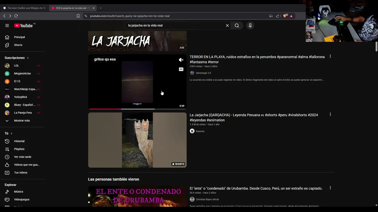Open La Pareja Pera subscription
Viewport: 378px width, 212px height.
tap(23, 113)
